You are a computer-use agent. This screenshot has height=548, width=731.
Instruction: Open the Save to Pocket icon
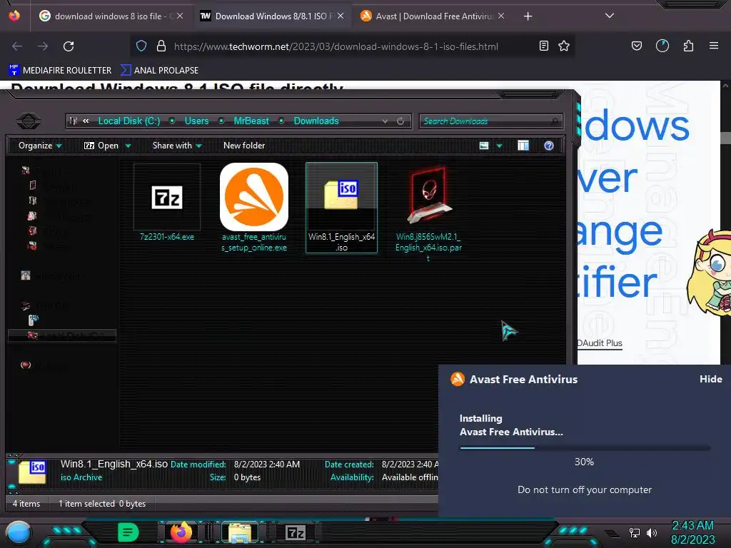point(636,46)
